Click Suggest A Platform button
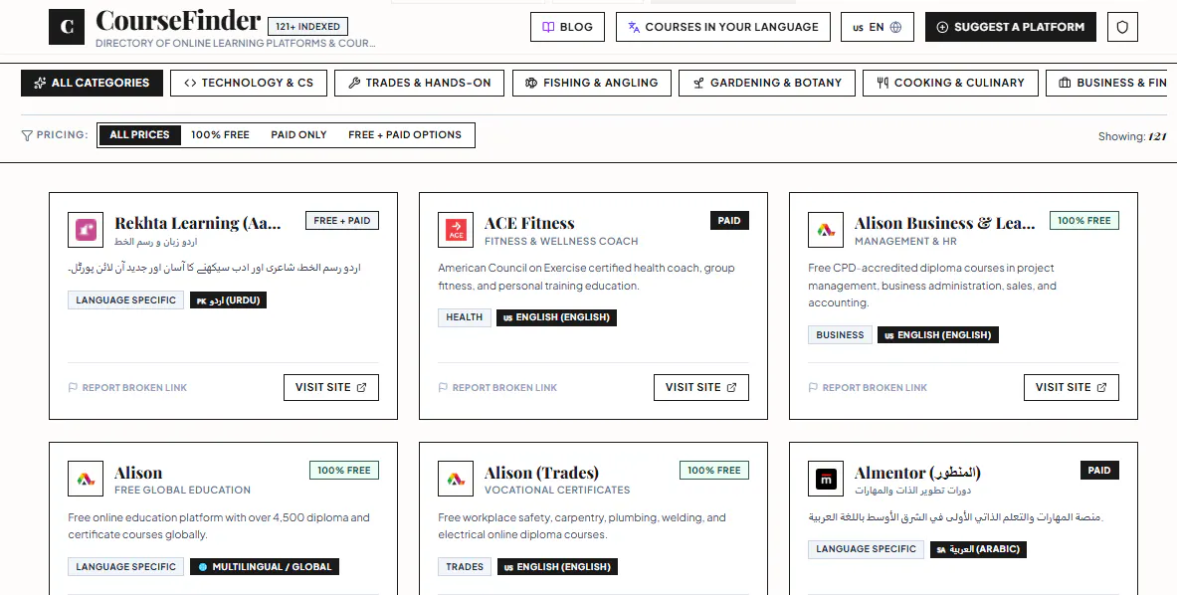Viewport: 1177px width, 595px height. click(1011, 27)
